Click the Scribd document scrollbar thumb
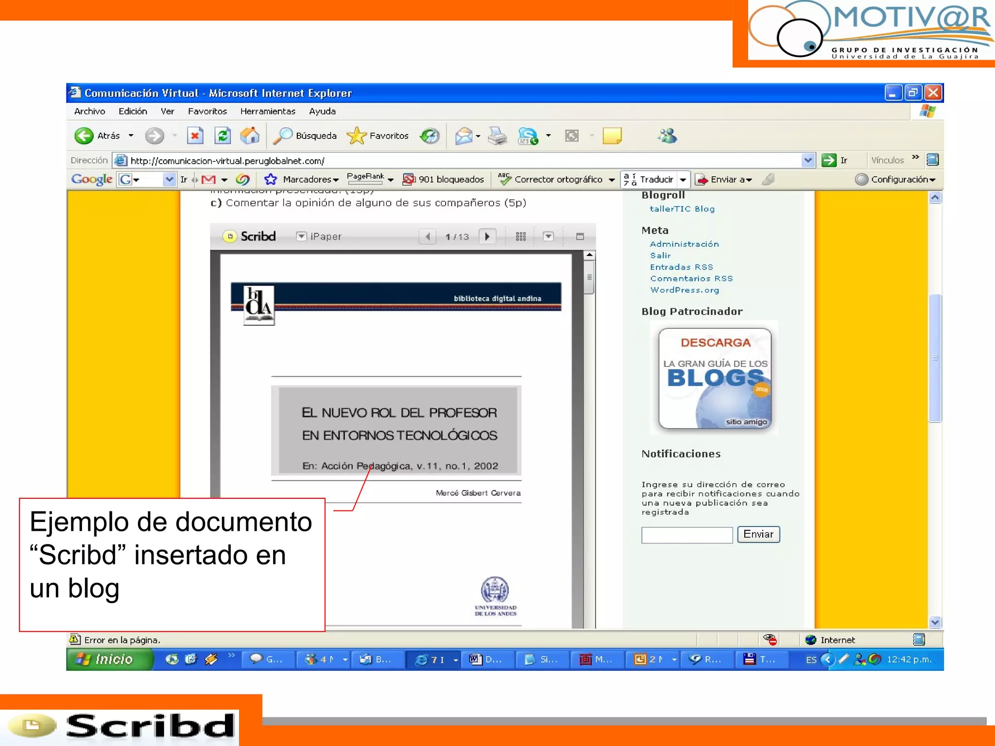Screen dimensions: 995x746 click(589, 277)
